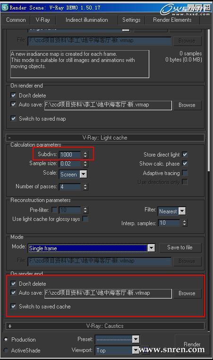Select the Production radio button
213x360 pixels.
6,339
